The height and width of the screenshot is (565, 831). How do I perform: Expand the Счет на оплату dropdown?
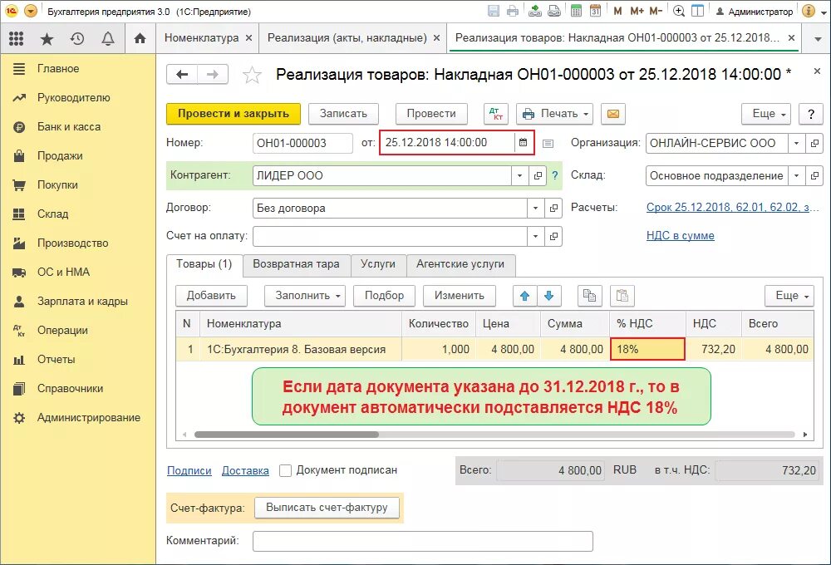coord(536,237)
